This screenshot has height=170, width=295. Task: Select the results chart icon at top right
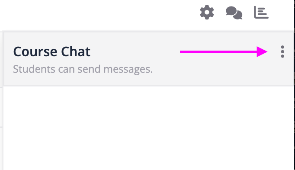(261, 13)
